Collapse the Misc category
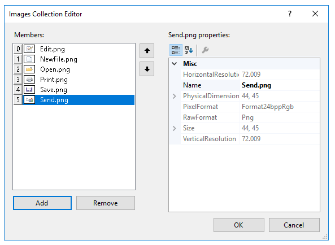 (175, 64)
